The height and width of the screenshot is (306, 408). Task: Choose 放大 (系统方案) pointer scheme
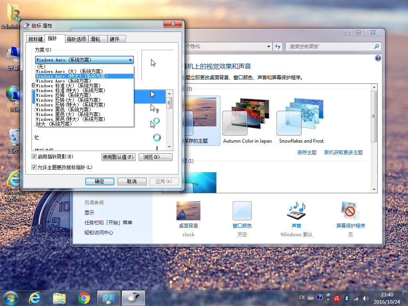pyautogui.click(x=84, y=124)
